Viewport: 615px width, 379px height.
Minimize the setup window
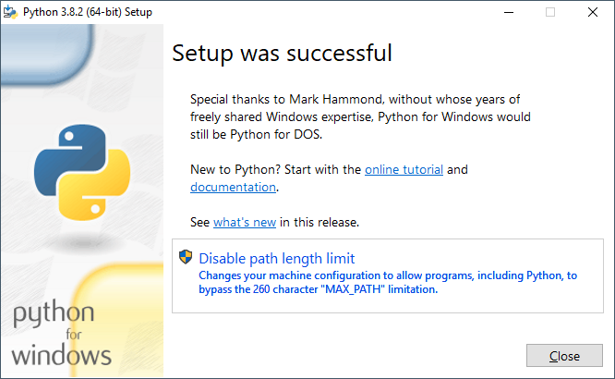click(x=509, y=12)
